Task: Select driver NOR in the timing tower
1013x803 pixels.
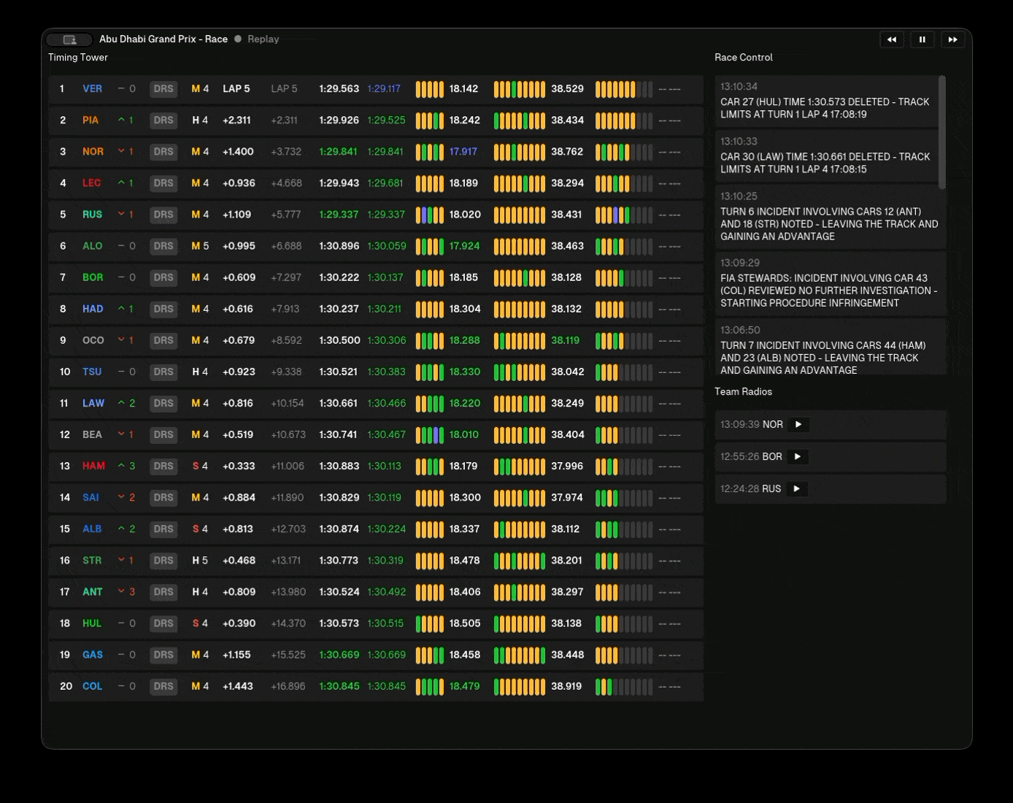Action: click(93, 152)
